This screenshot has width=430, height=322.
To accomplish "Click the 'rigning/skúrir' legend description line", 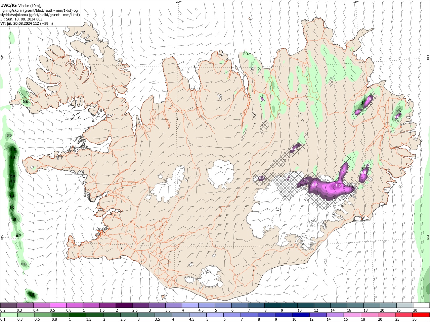I will pos(39,10).
